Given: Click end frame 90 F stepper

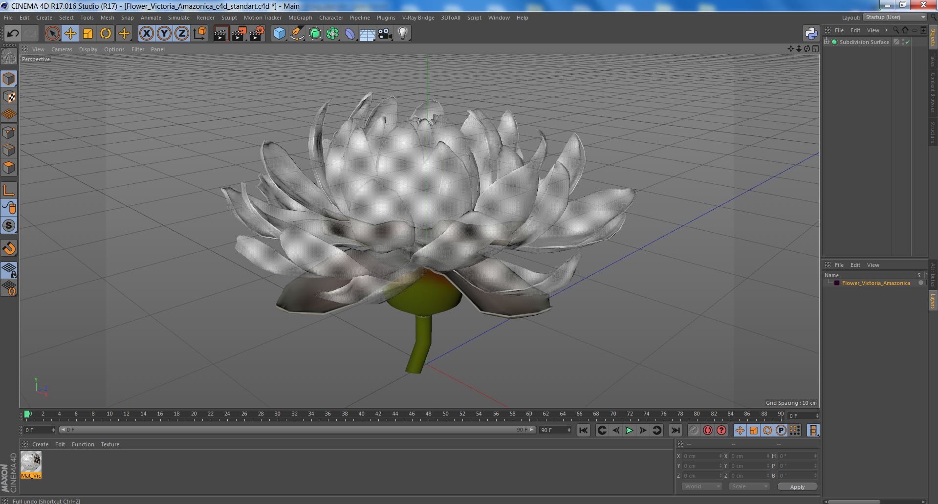Looking at the screenshot, I should (569, 430).
